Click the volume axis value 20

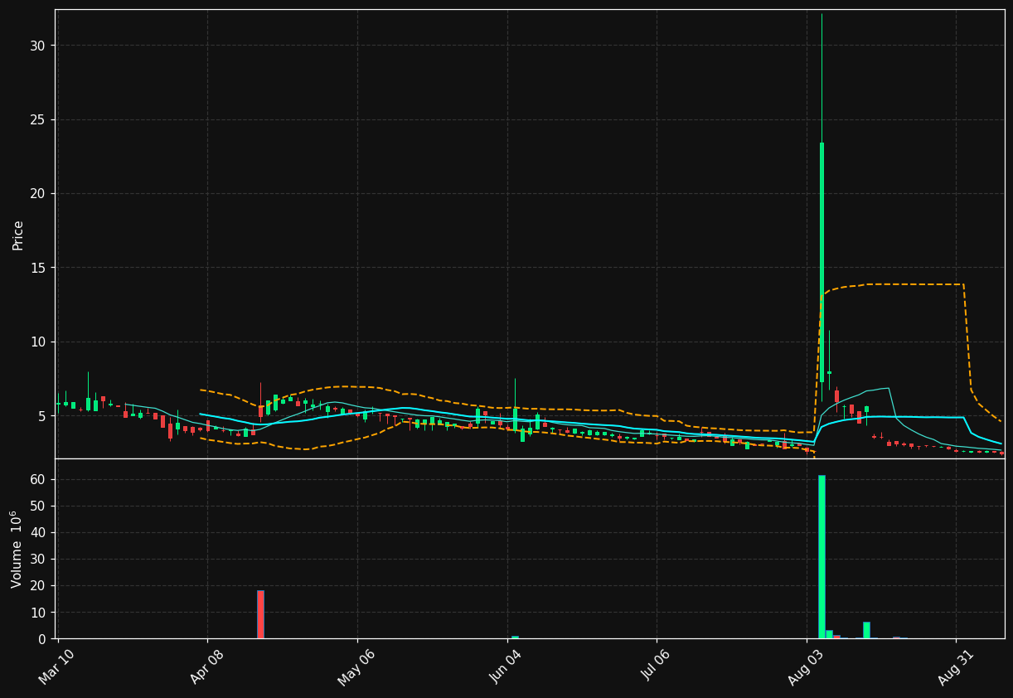point(37,585)
